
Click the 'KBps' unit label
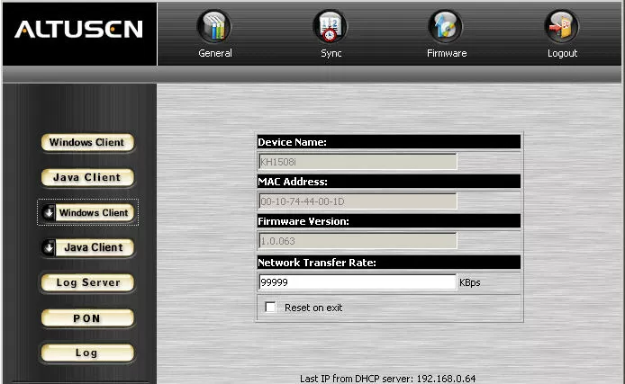tap(469, 282)
